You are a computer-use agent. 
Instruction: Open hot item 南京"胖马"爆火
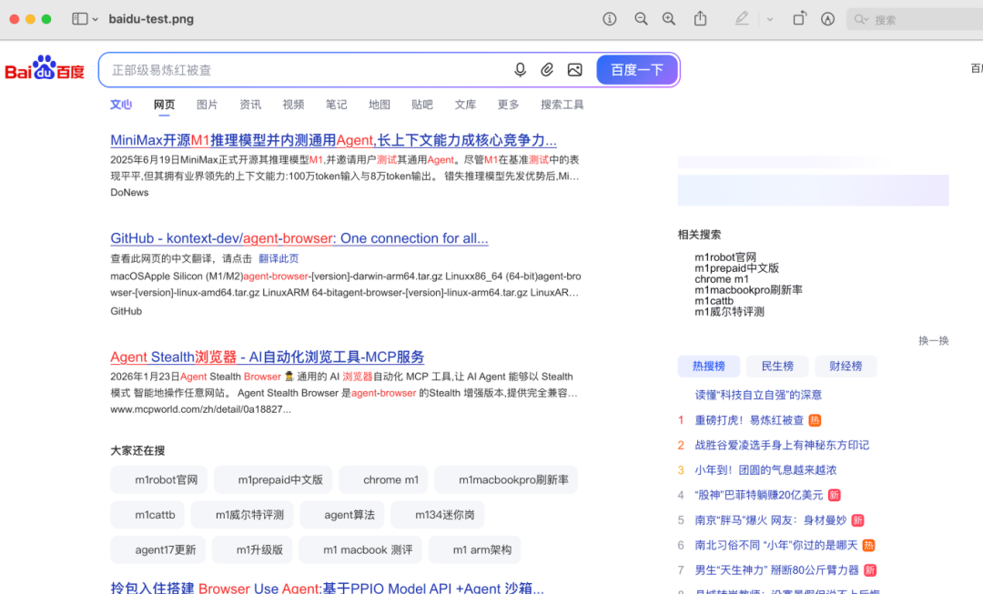point(771,520)
